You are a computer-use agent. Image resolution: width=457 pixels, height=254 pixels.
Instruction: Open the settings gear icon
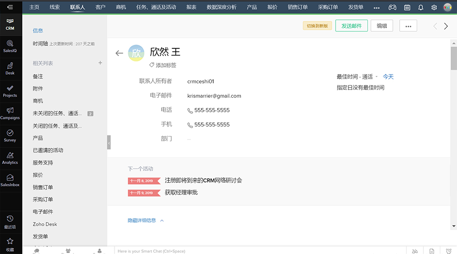434,8
